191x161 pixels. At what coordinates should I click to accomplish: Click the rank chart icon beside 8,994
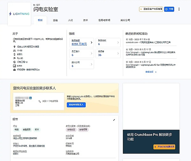coord(14,65)
